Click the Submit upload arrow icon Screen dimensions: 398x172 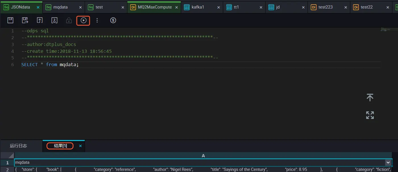(x=40, y=20)
